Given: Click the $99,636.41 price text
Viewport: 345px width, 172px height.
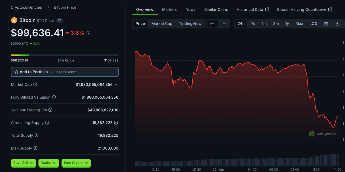Looking at the screenshot, I should (x=37, y=33).
